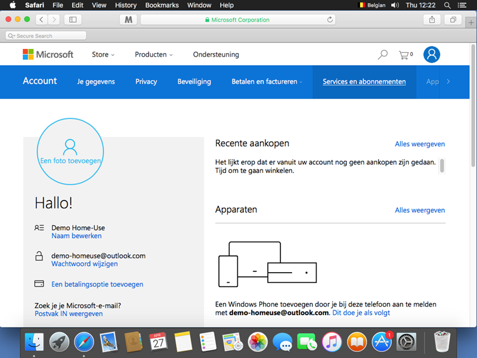Open Maps in the Dock

pos(233,341)
